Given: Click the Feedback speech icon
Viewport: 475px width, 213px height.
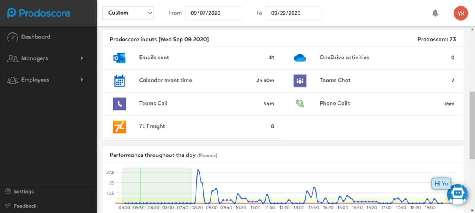Looking at the screenshot, I should coord(8,206).
